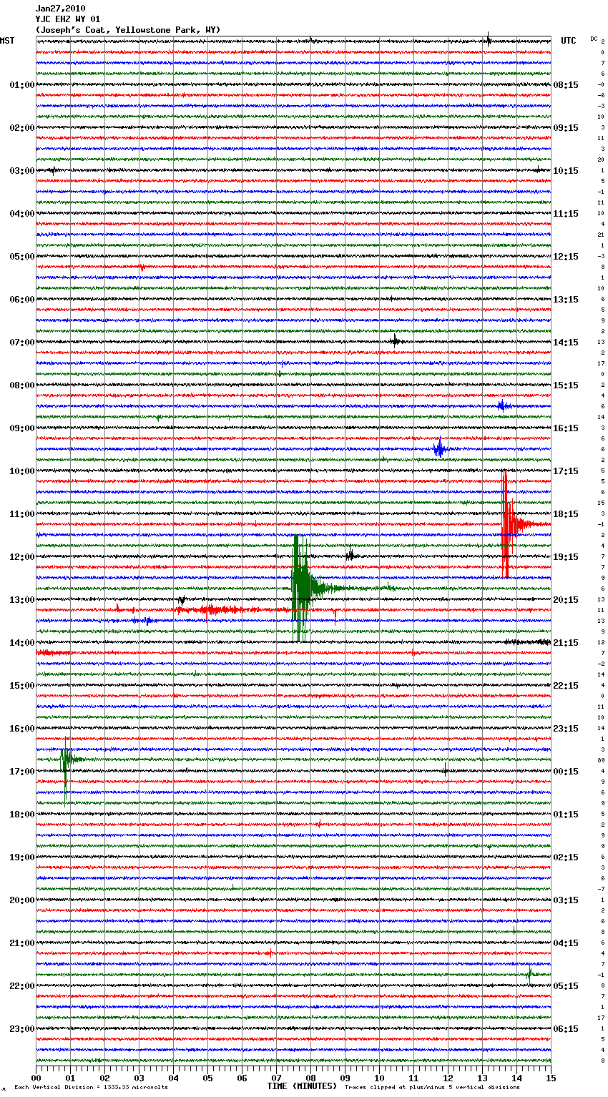Click the black spike on the top trace near minute 13
The height and width of the screenshot is (1097, 608).
[x=489, y=40]
